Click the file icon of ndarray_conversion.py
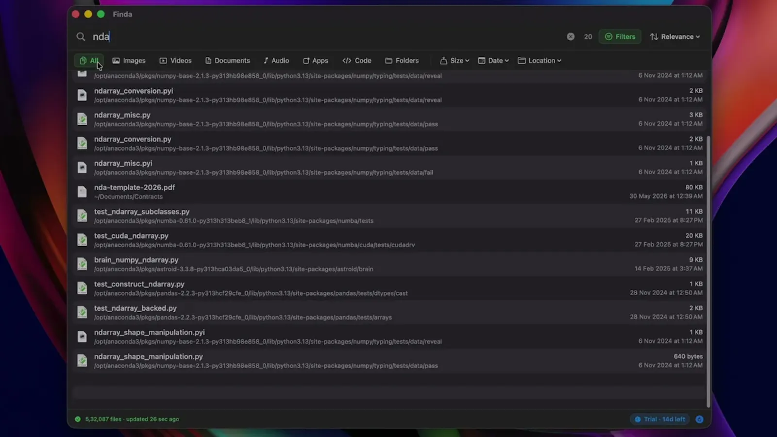 pyautogui.click(x=82, y=144)
